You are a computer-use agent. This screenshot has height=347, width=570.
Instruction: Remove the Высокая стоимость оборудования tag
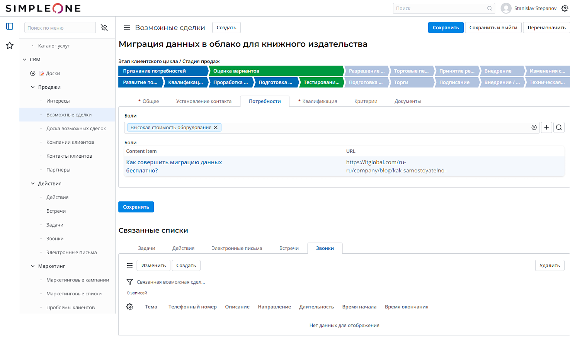click(216, 127)
